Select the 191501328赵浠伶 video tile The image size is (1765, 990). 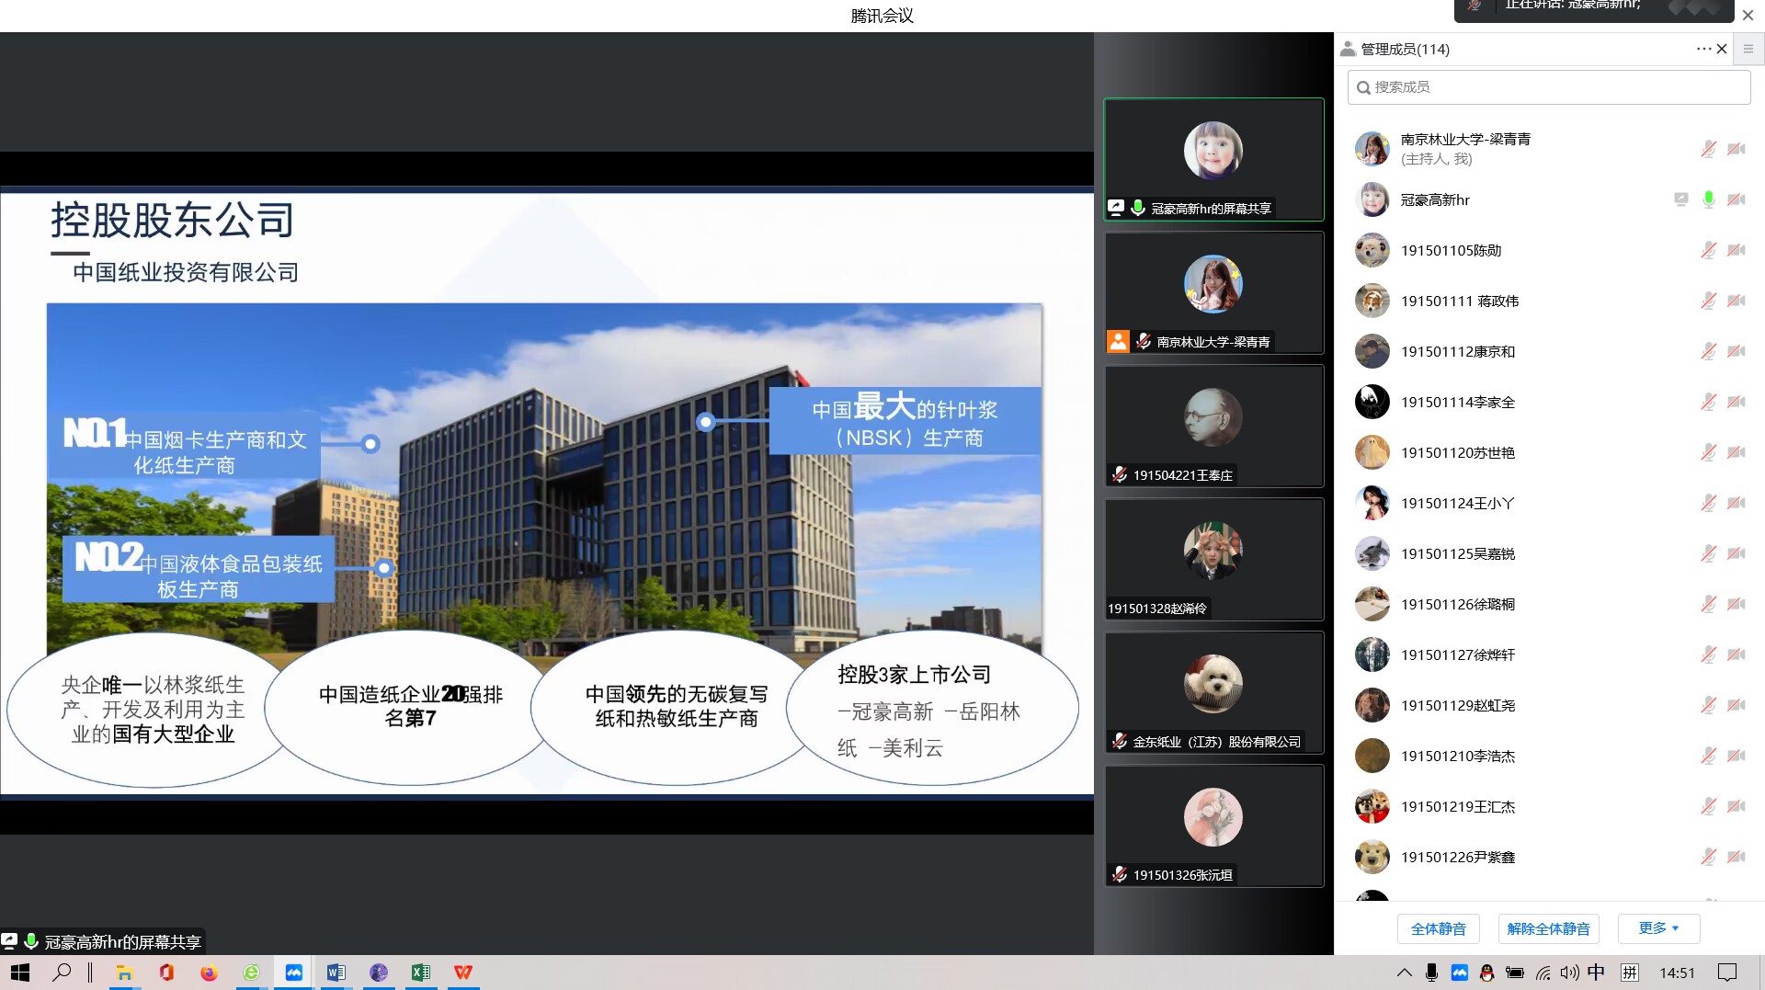[1213, 559]
